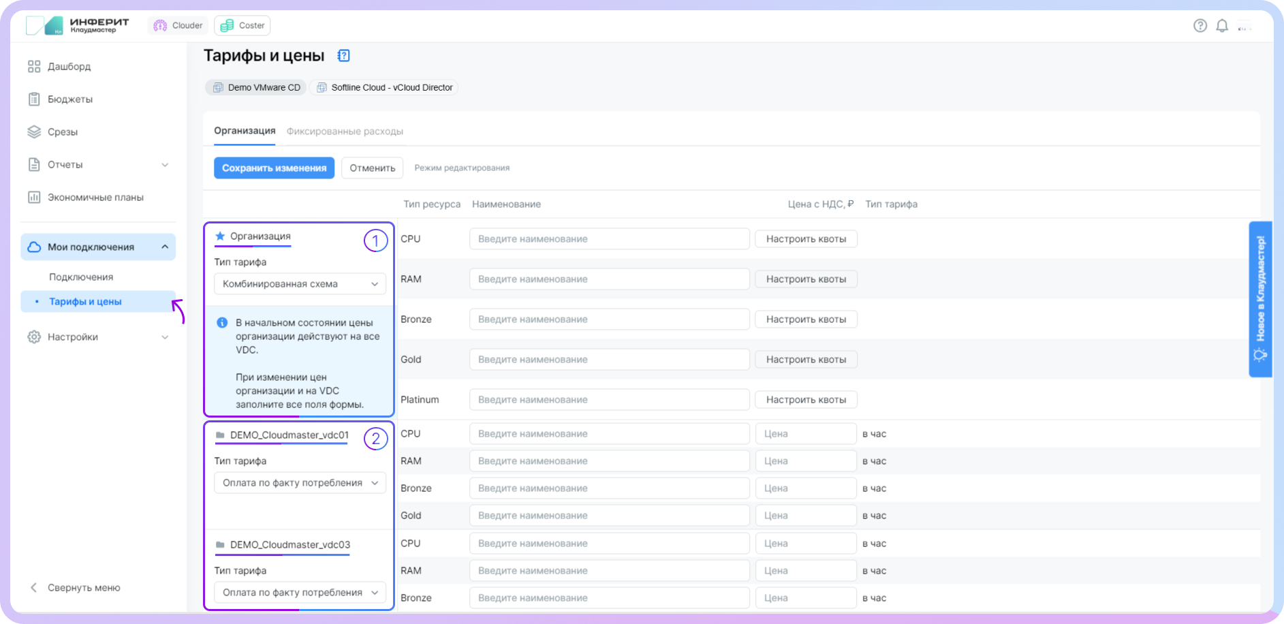Expand Настройки sidebar menu
1284x624 pixels.
(165, 337)
